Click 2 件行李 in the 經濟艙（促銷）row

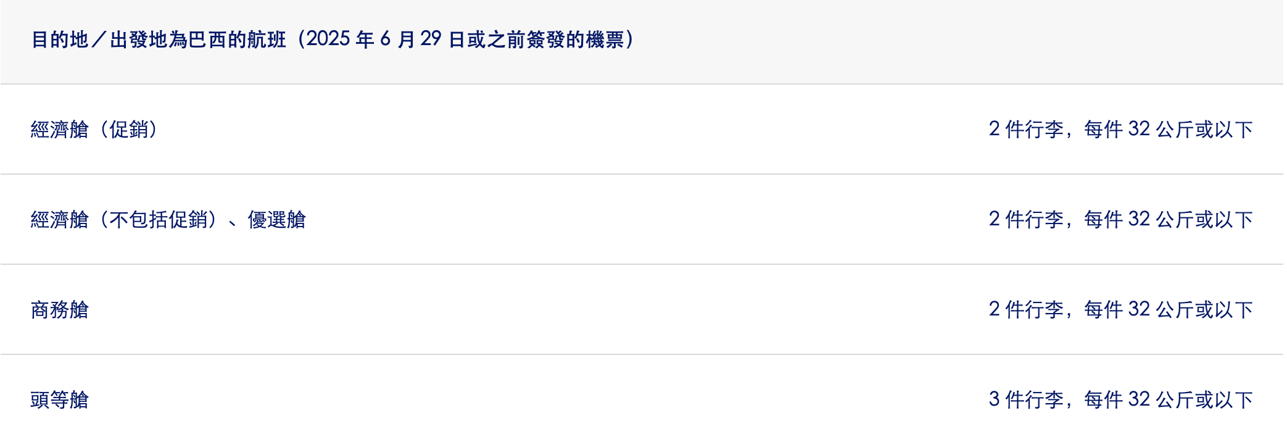(x=1026, y=130)
